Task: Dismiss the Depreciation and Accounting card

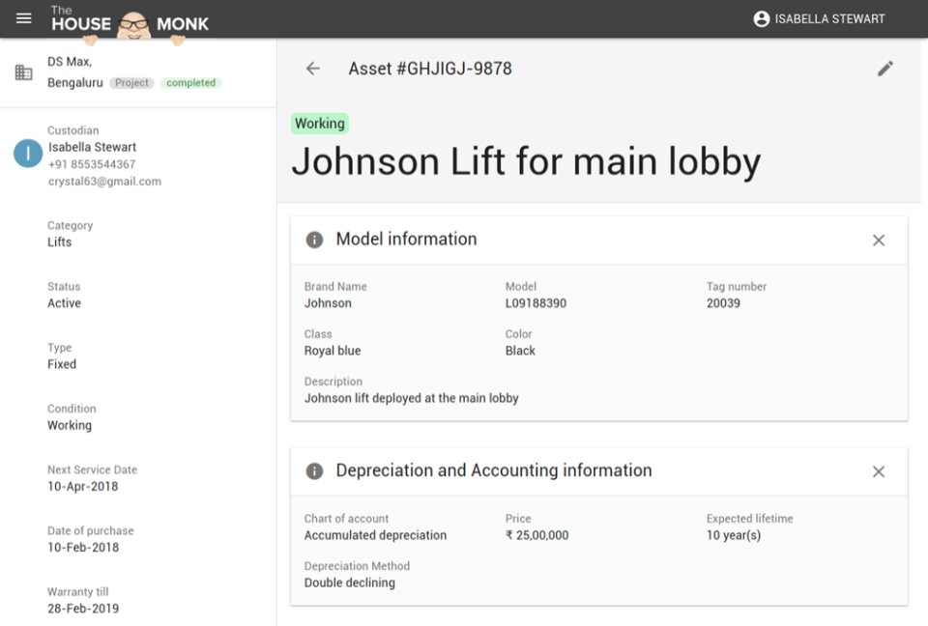Action: click(x=879, y=471)
